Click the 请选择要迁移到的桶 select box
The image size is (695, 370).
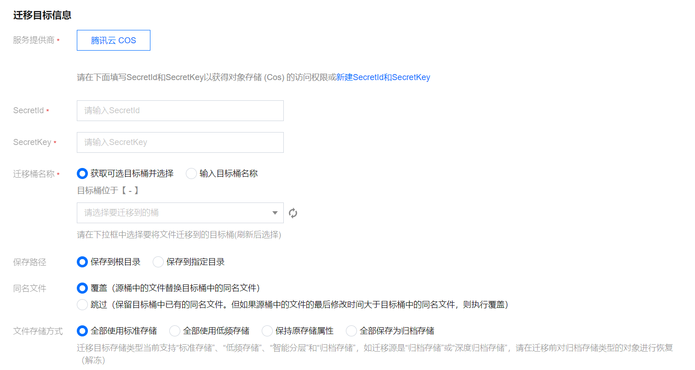point(175,213)
